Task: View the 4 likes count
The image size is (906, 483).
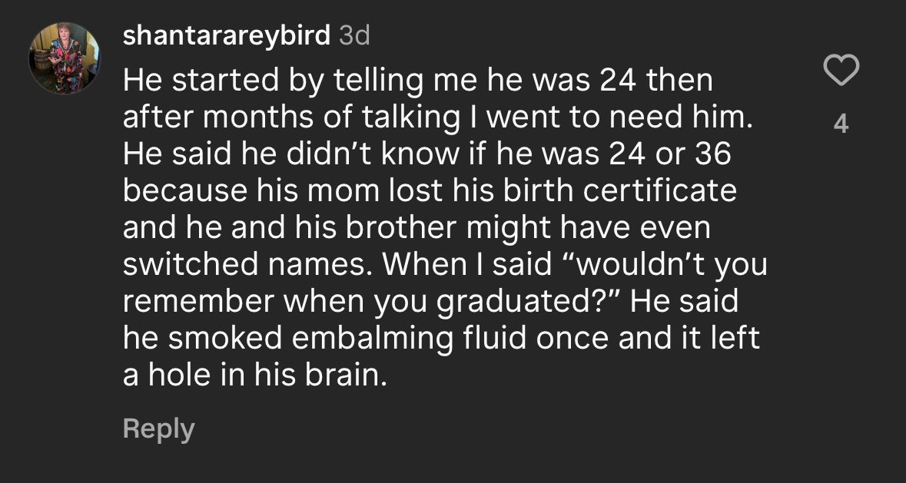Action: [841, 124]
